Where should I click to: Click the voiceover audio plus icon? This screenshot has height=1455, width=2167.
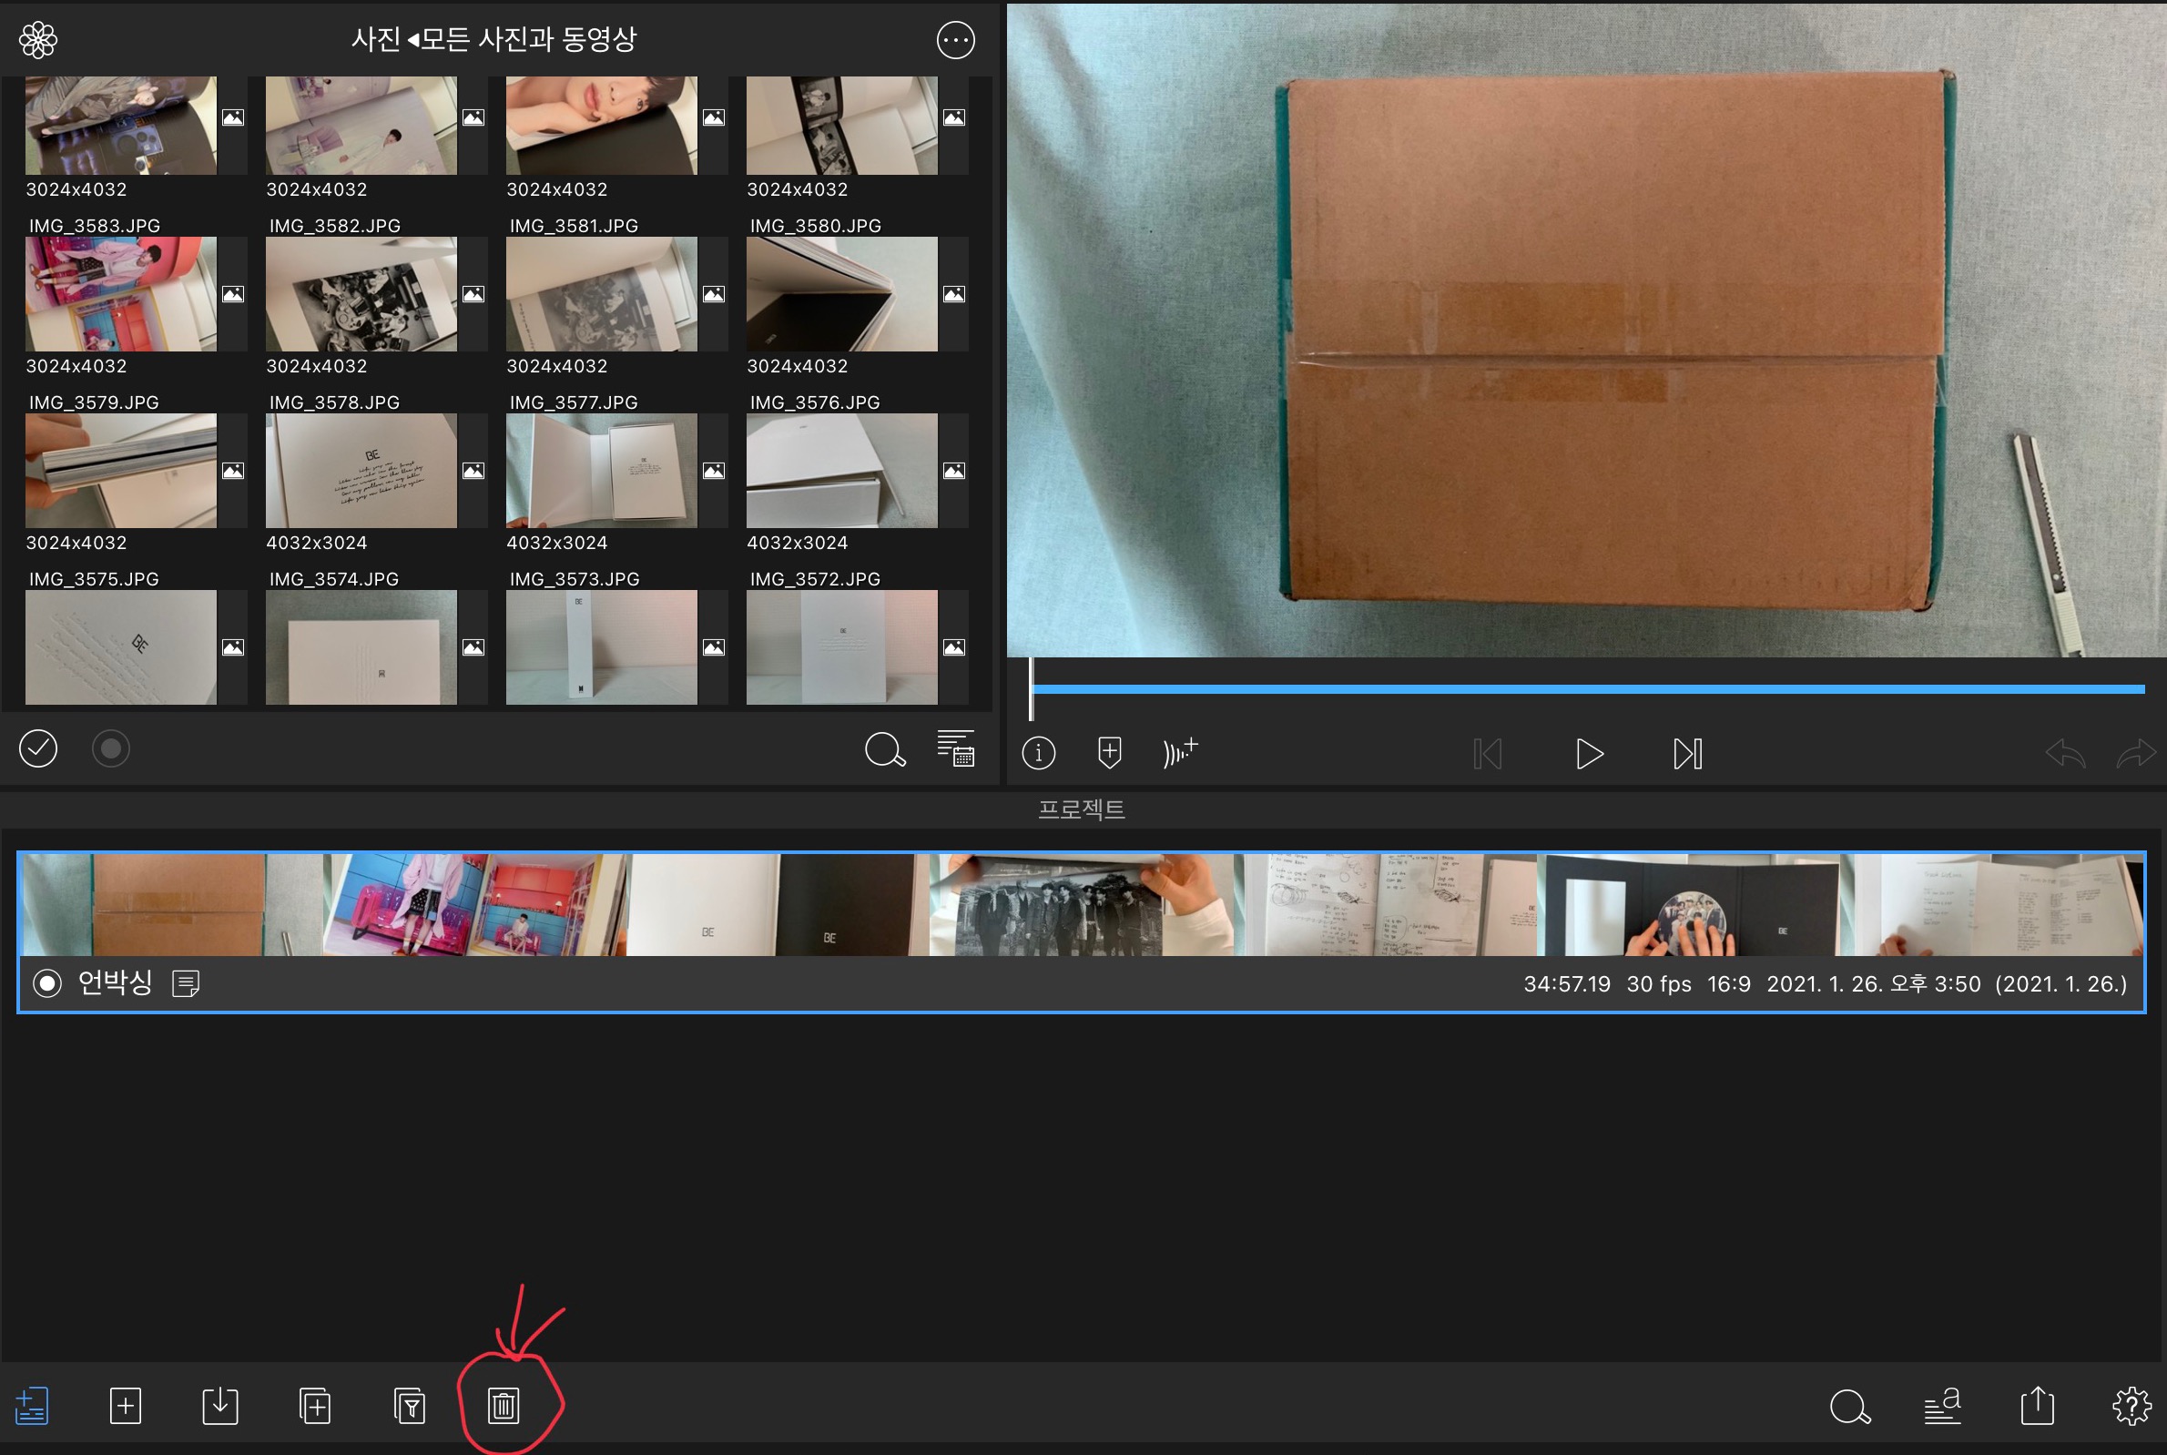pos(1180,753)
